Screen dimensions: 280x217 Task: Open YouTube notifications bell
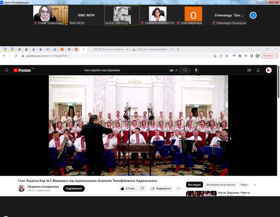coord(259,70)
